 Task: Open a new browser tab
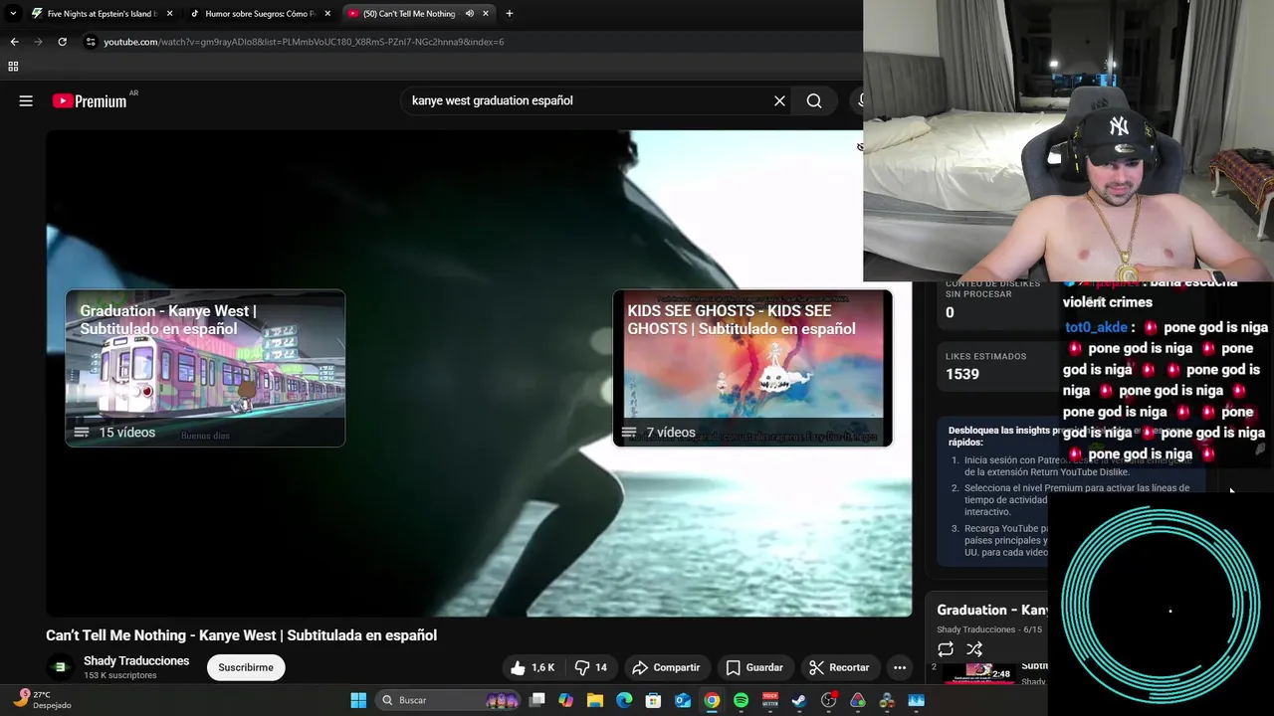[x=510, y=13]
